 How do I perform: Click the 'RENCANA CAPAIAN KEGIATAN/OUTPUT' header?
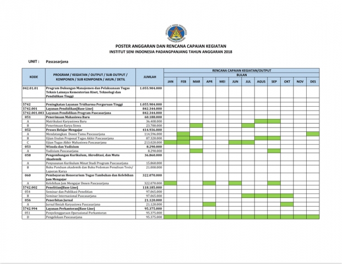(x=242, y=70)
